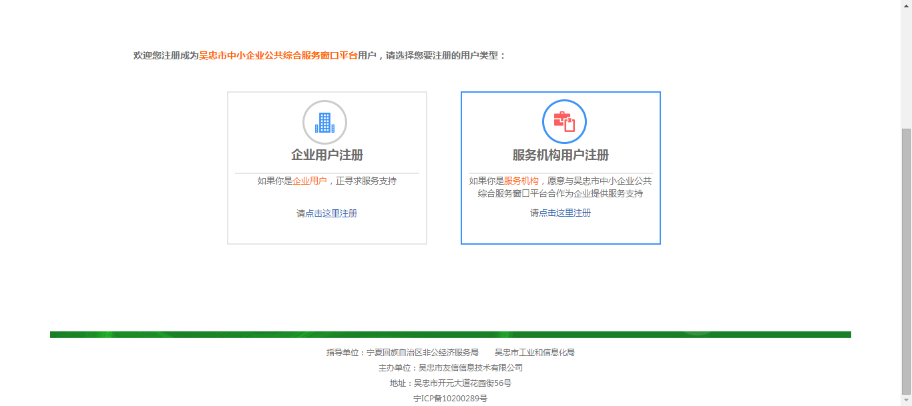This screenshot has height=406, width=912.
Task: Open 请点击这里注册 link under enterprise user card
Action: 327,213
